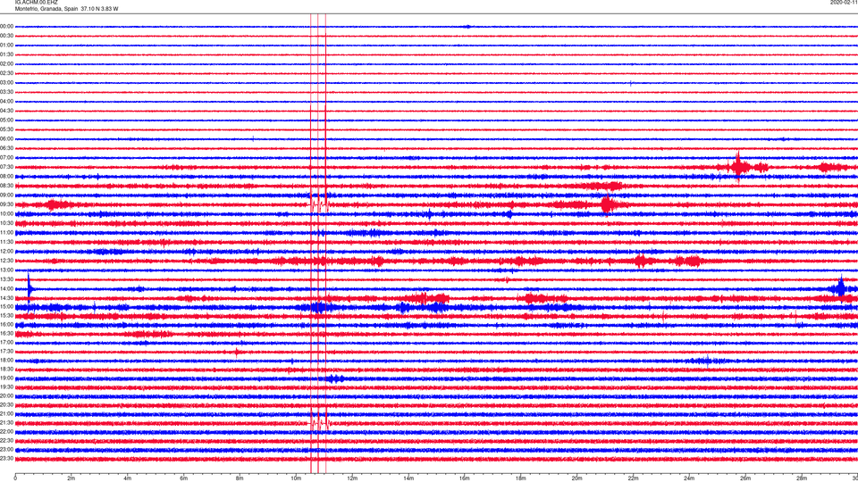Choose the 05:30 row label
The width and height of the screenshot is (858, 482).
click(x=7, y=129)
